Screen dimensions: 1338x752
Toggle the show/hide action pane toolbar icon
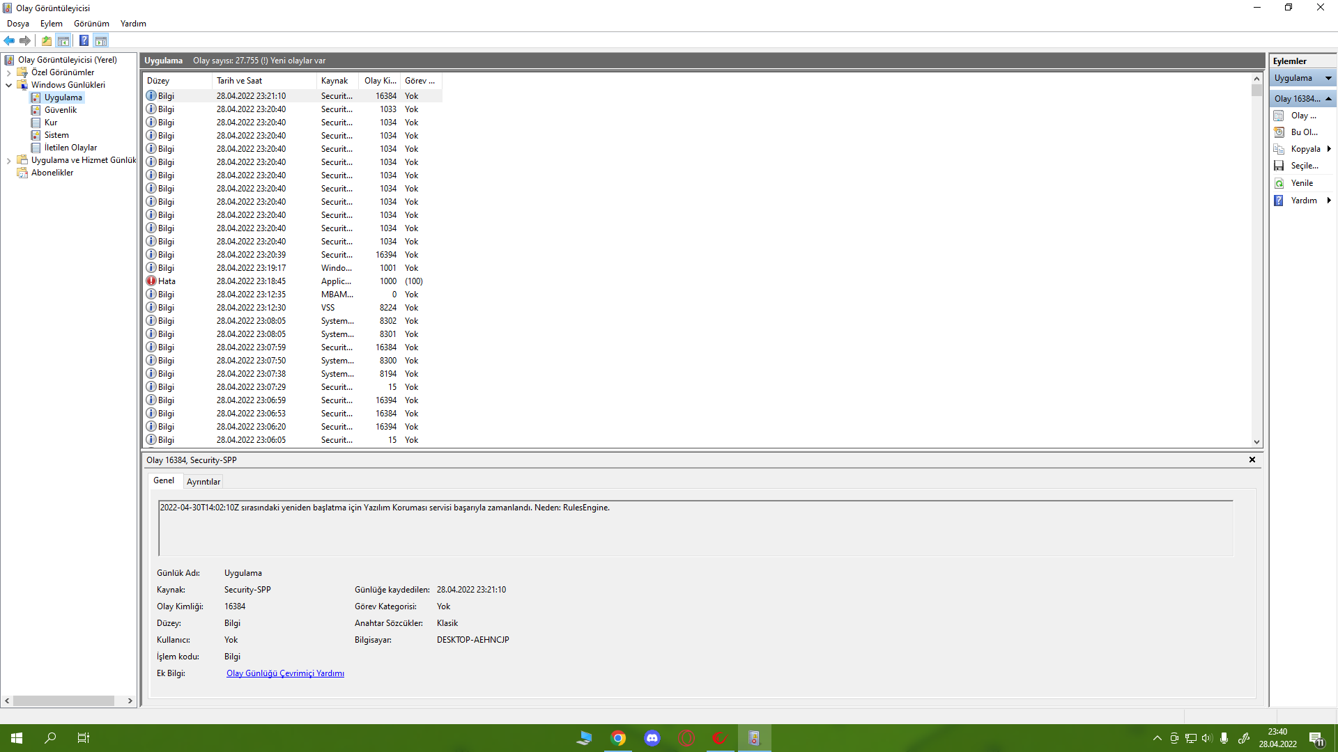(x=101, y=40)
